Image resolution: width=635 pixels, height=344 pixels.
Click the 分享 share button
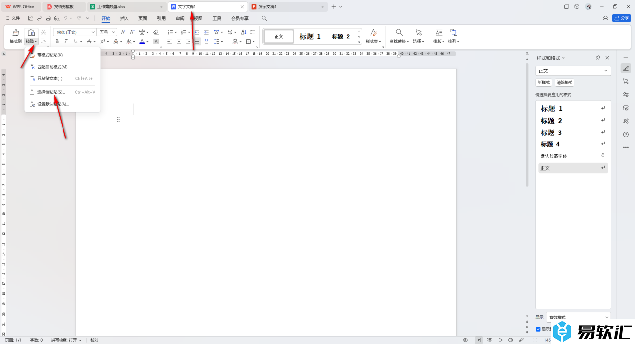click(622, 18)
